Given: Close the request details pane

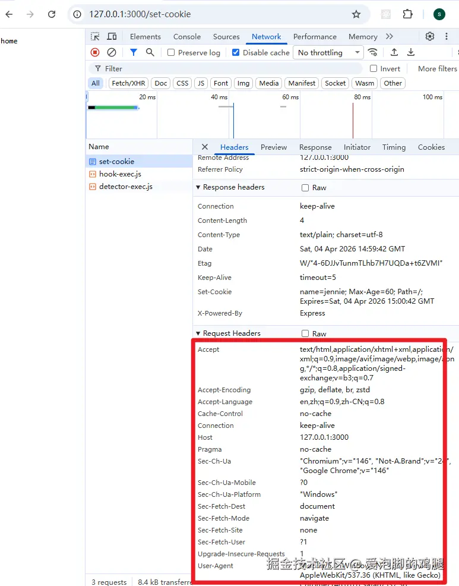Looking at the screenshot, I should click(205, 147).
